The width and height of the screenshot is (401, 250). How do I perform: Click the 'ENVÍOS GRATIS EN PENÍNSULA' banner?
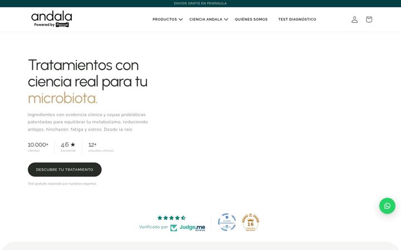click(x=200, y=3)
